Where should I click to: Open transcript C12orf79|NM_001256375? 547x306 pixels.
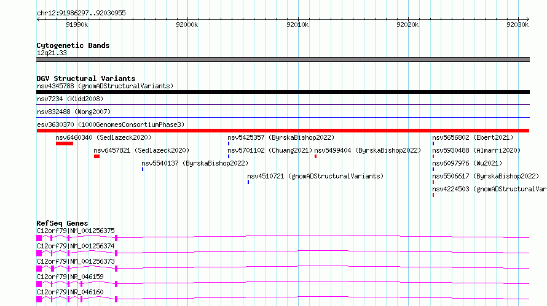click(76, 231)
